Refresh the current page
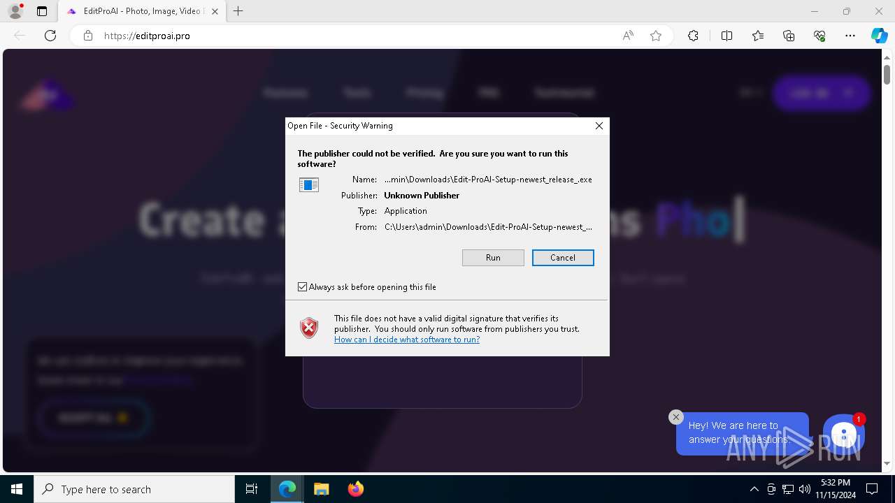 50,36
